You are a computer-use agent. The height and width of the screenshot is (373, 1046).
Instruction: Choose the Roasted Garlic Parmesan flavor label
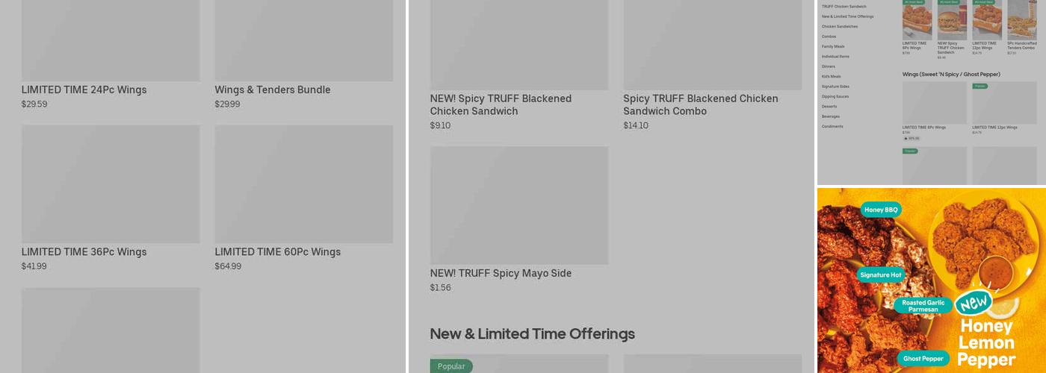(923, 306)
